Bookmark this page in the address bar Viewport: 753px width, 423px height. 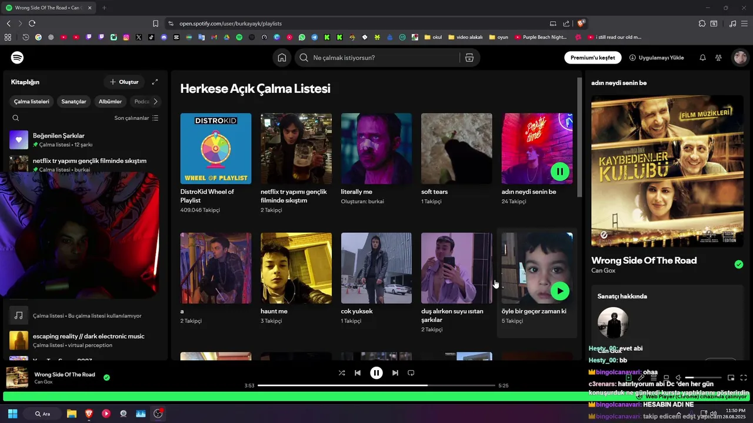tap(155, 23)
